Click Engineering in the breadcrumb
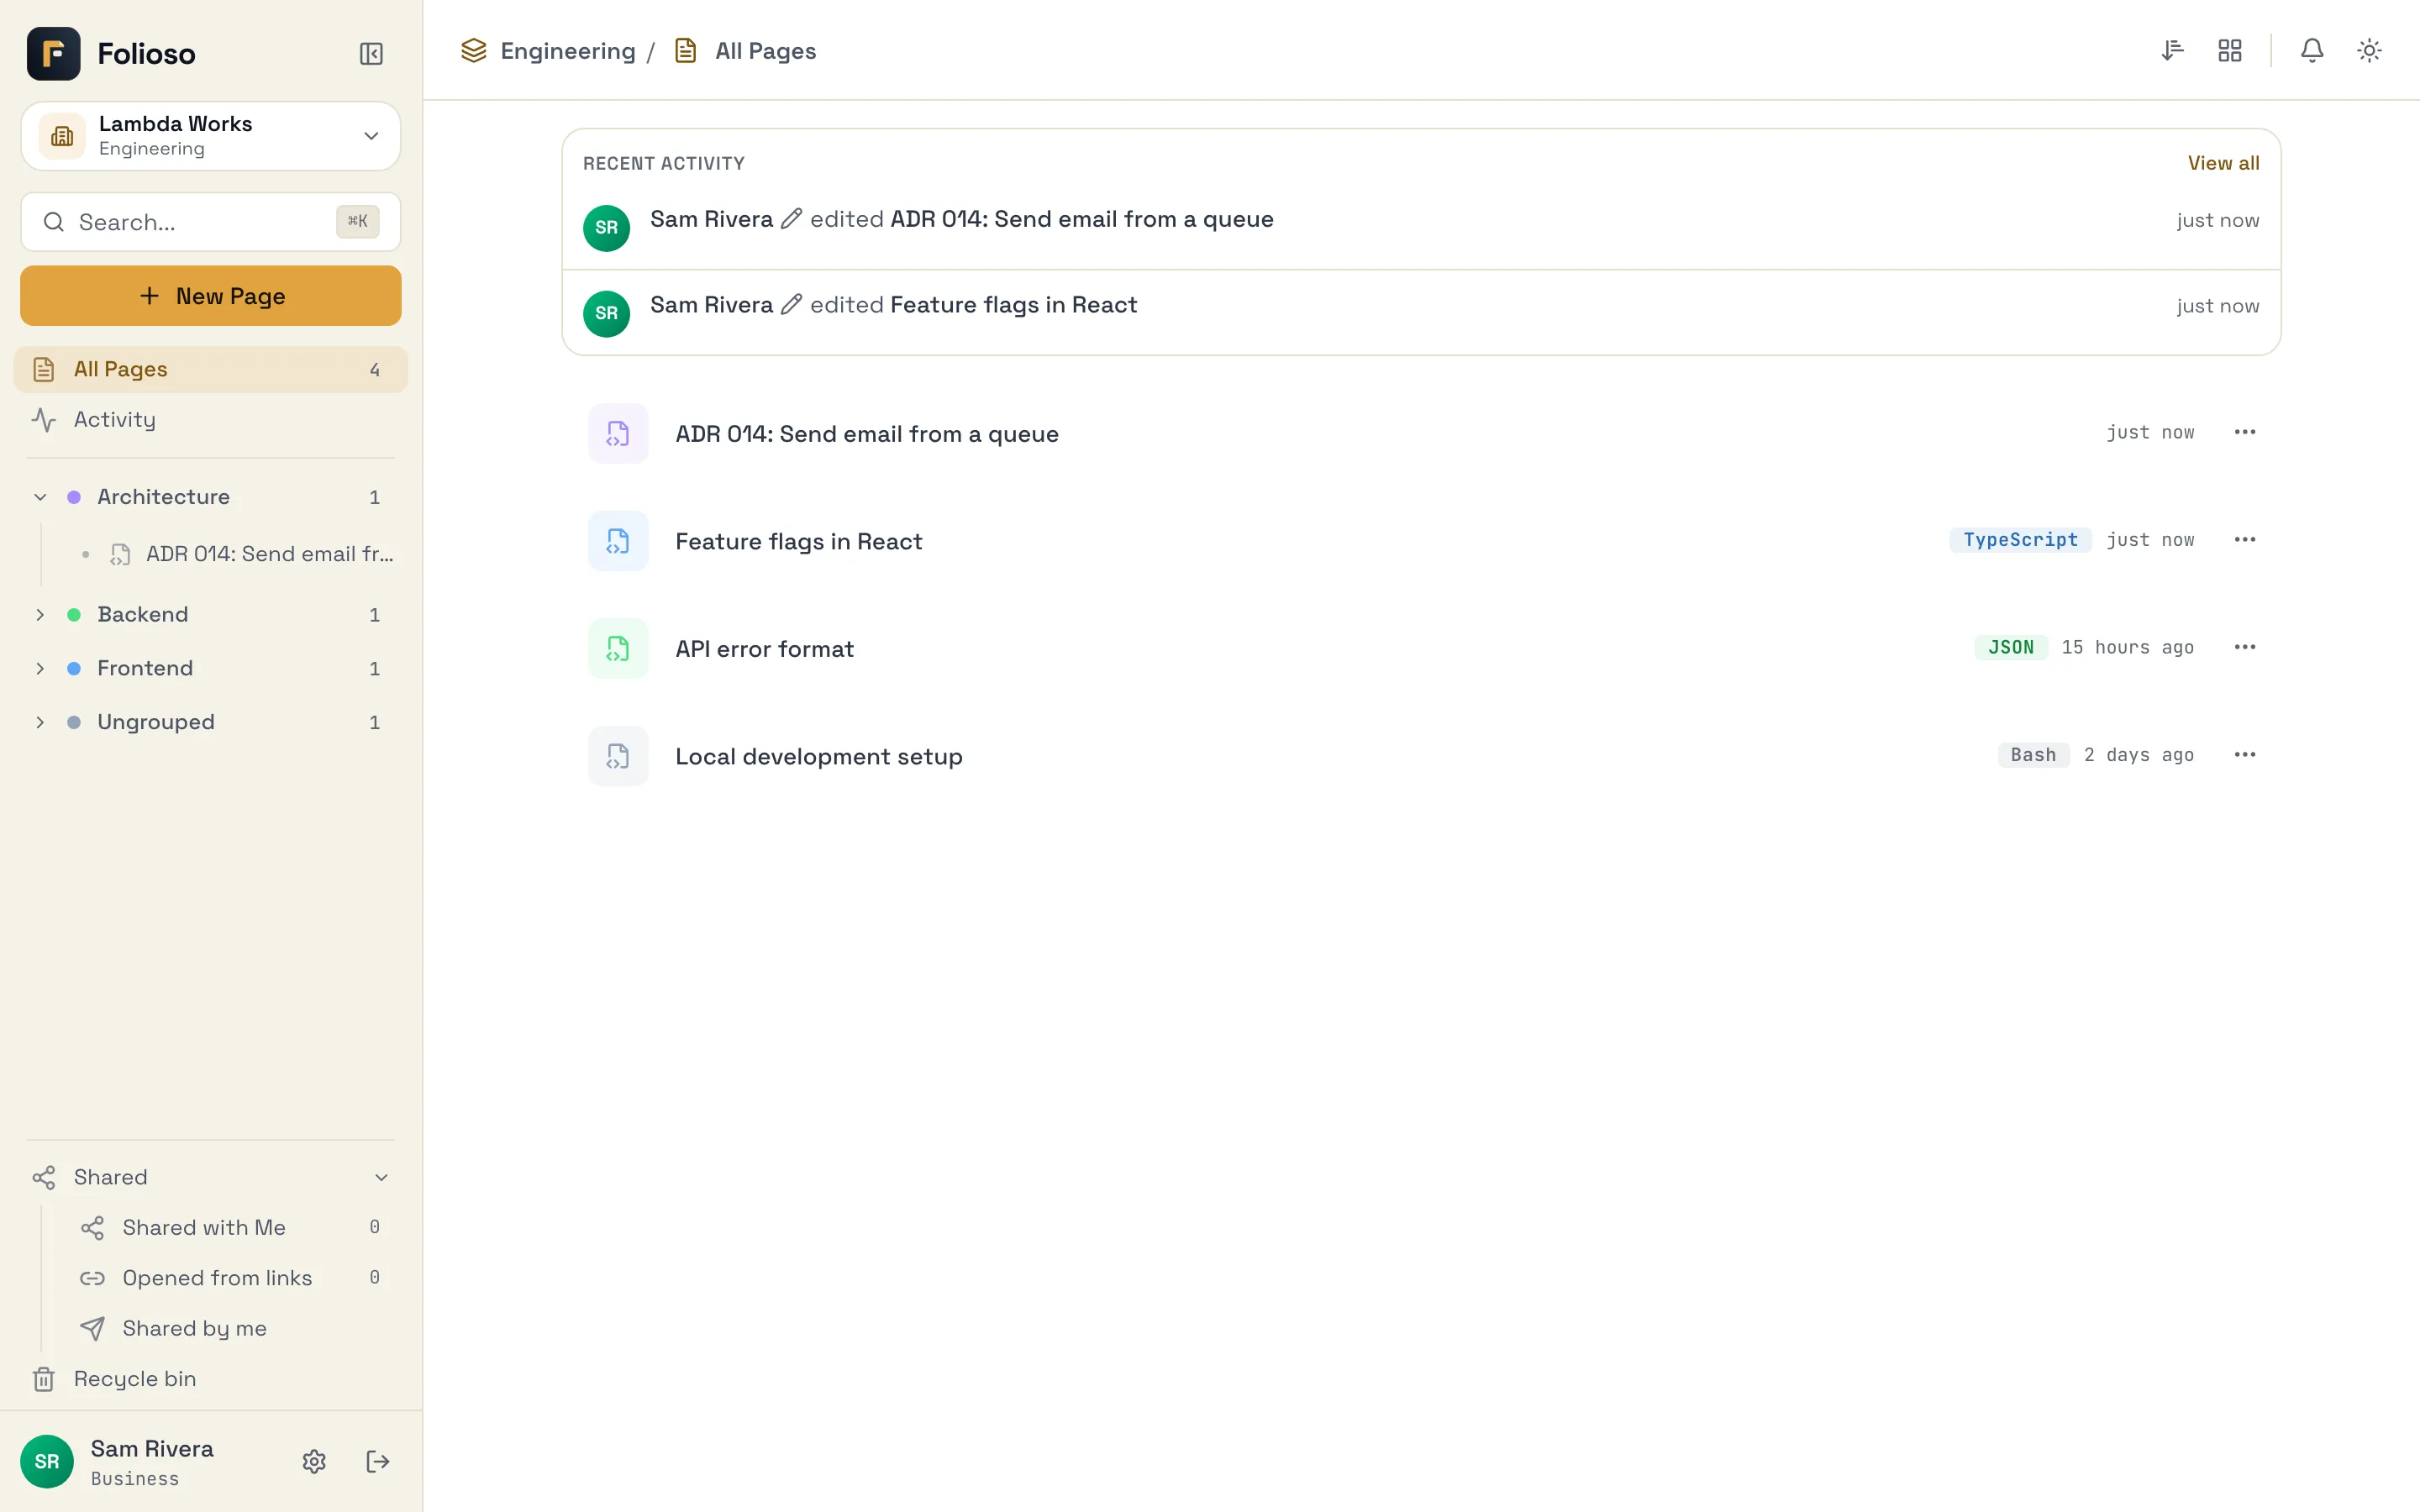Image resolution: width=2420 pixels, height=1512 pixels. [567, 51]
